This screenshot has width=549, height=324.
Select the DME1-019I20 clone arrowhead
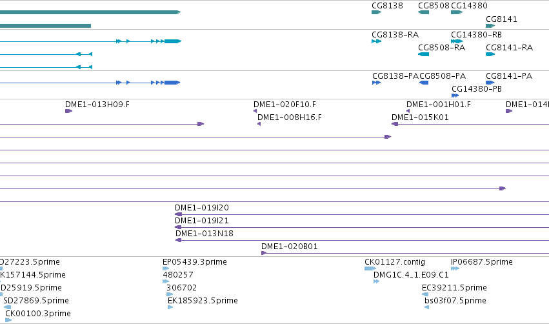pos(179,214)
